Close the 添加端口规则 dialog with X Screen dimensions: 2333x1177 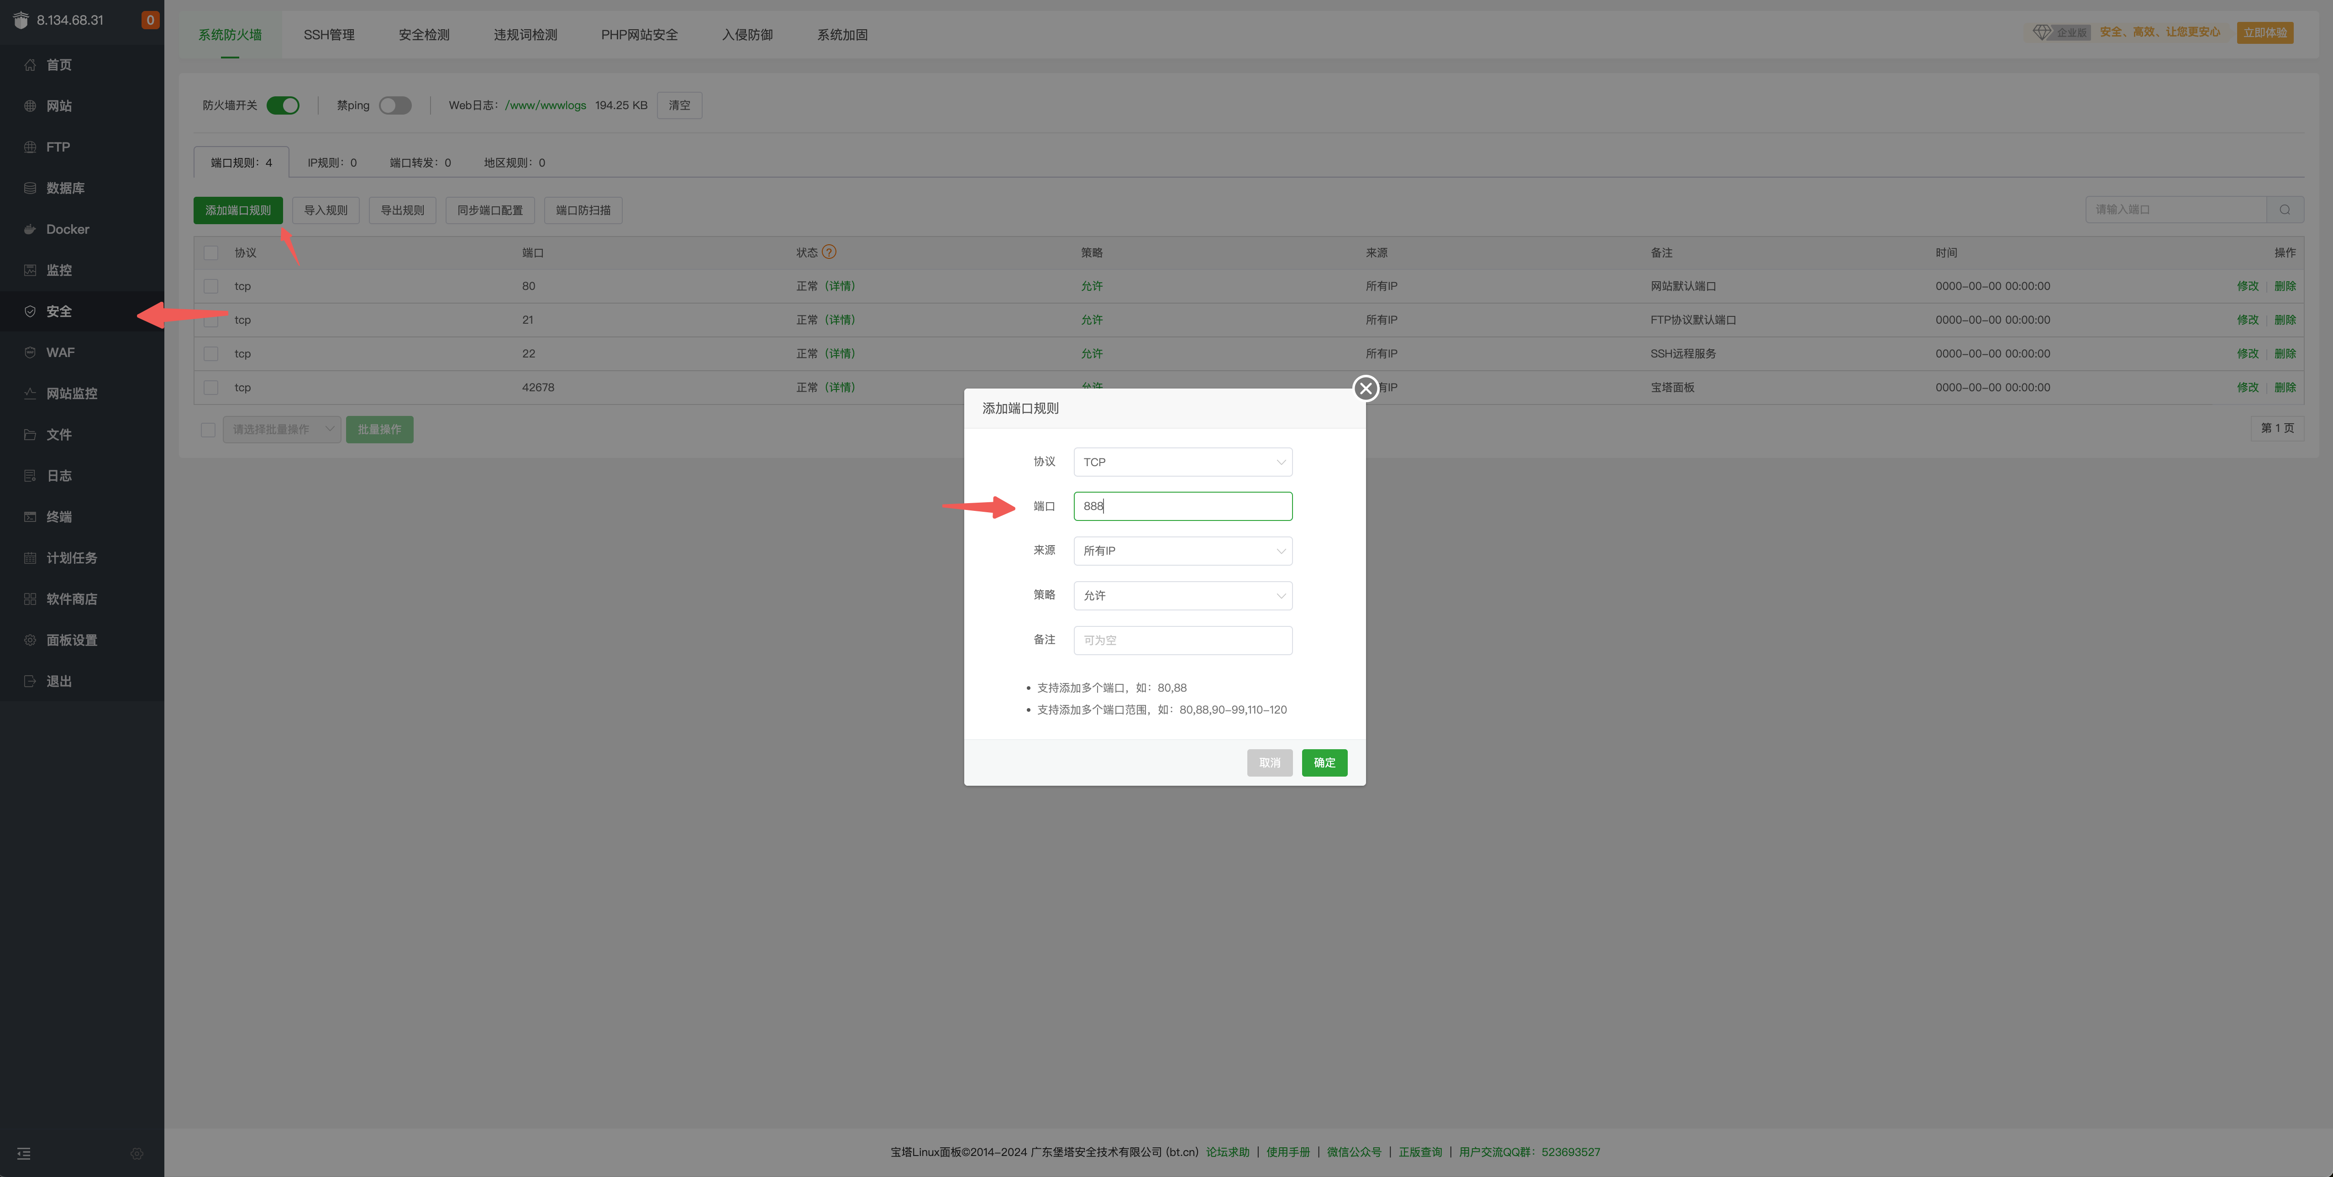(1366, 389)
